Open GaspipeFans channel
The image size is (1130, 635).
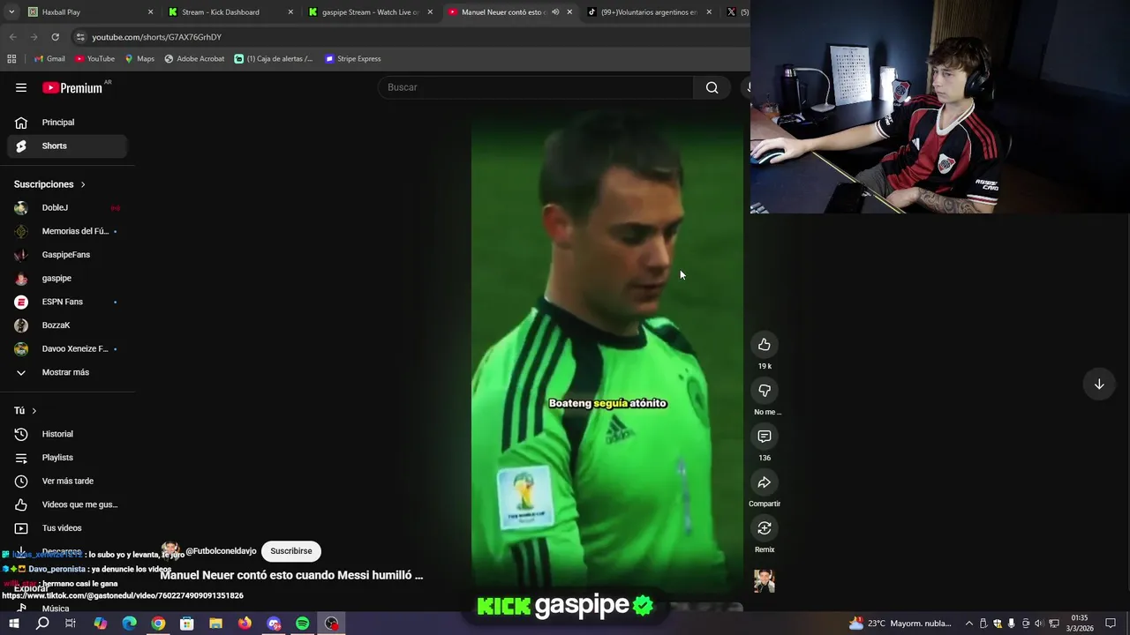(66, 255)
